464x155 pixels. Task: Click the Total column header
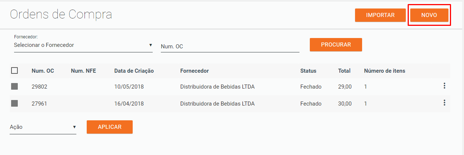(x=344, y=71)
